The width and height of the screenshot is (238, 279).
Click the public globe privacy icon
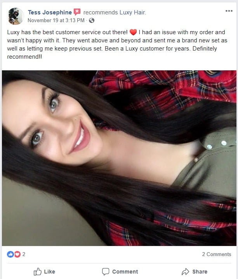tap(92, 21)
